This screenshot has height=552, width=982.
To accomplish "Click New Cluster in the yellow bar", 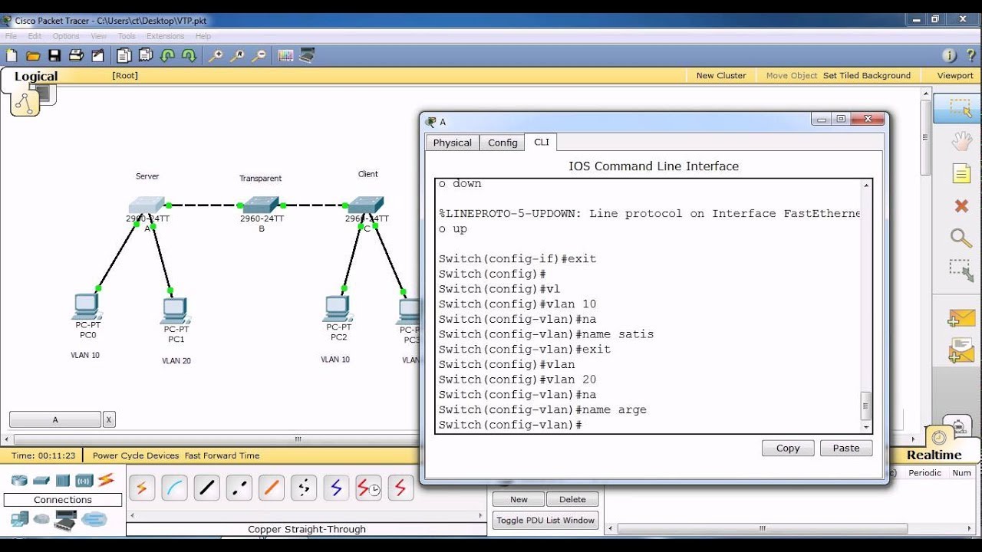I will coord(721,75).
